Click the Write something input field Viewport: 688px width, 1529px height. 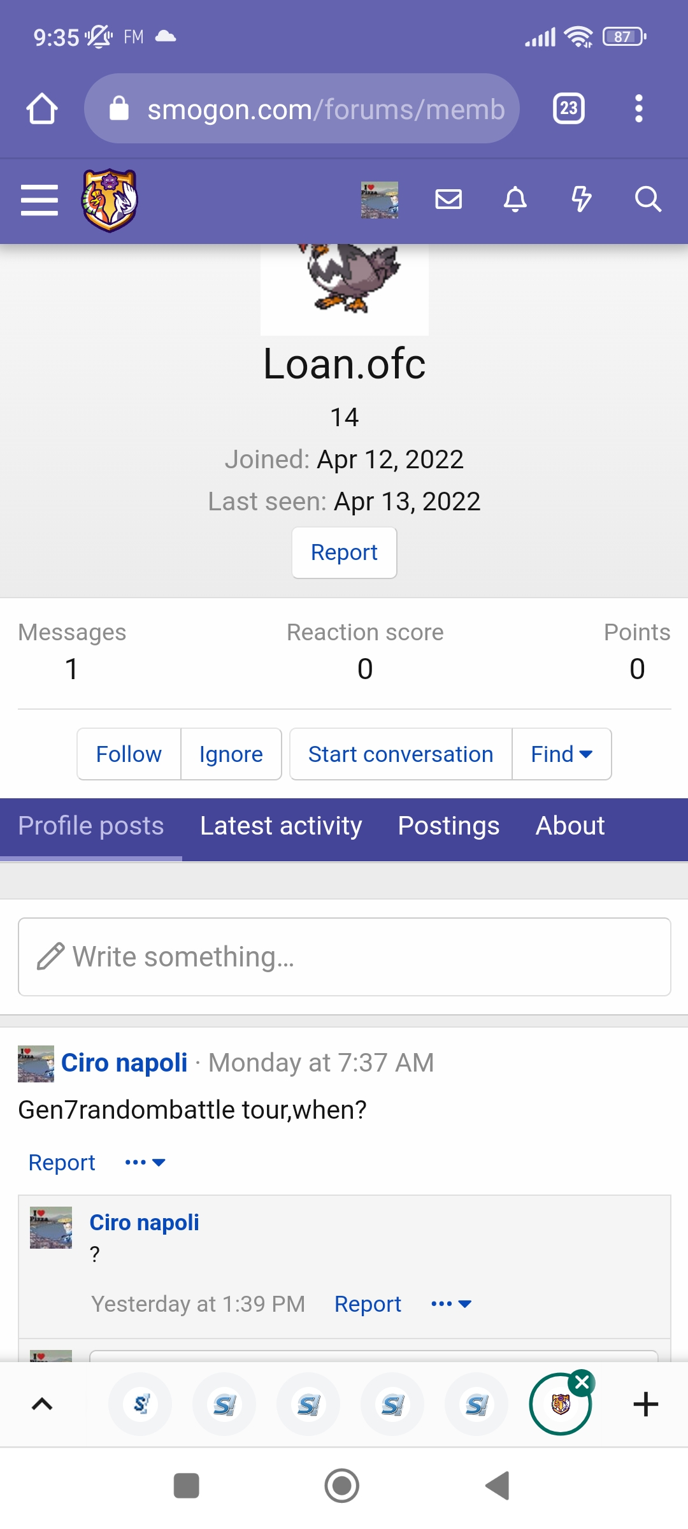pos(344,957)
